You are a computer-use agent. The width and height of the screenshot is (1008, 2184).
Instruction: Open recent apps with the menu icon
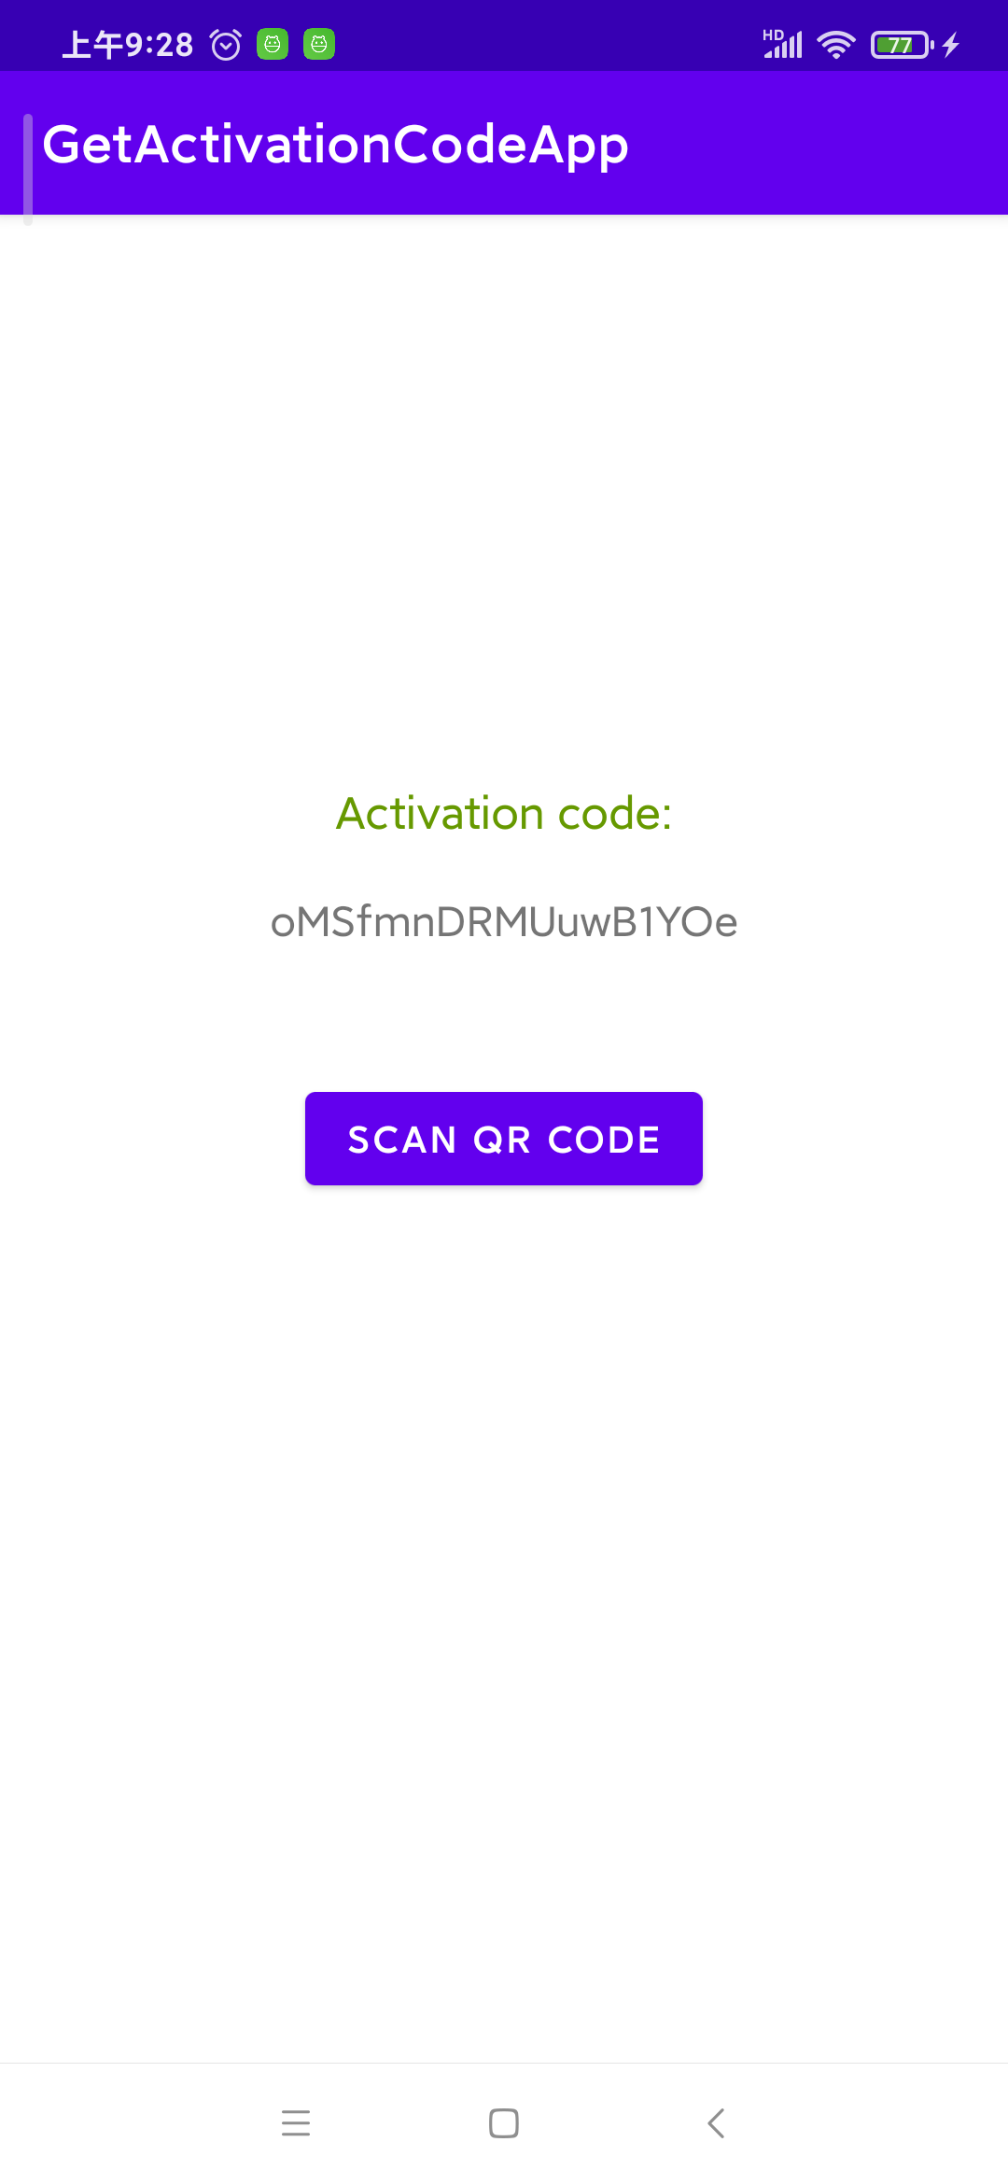(296, 2123)
